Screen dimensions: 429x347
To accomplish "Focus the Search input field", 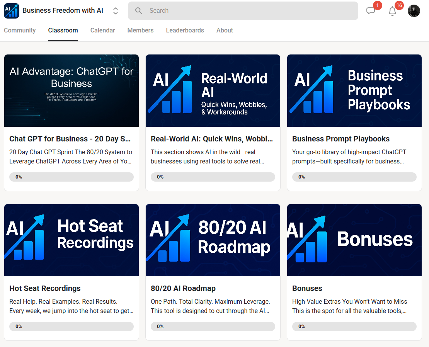I will coord(243,11).
